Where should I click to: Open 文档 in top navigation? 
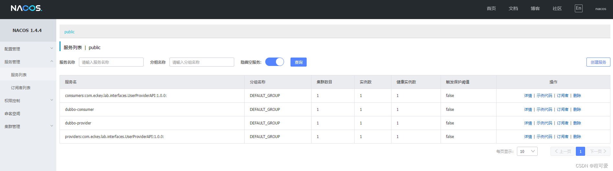point(513,8)
